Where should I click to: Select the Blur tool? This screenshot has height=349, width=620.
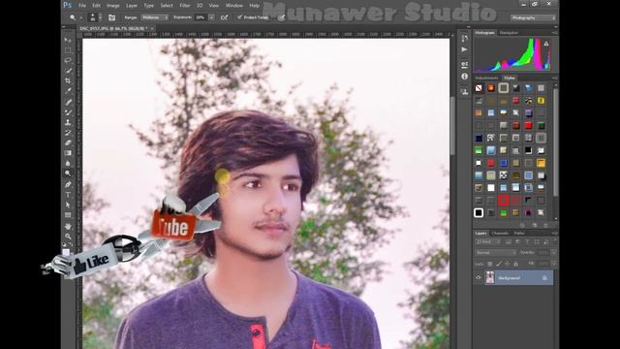(68, 163)
